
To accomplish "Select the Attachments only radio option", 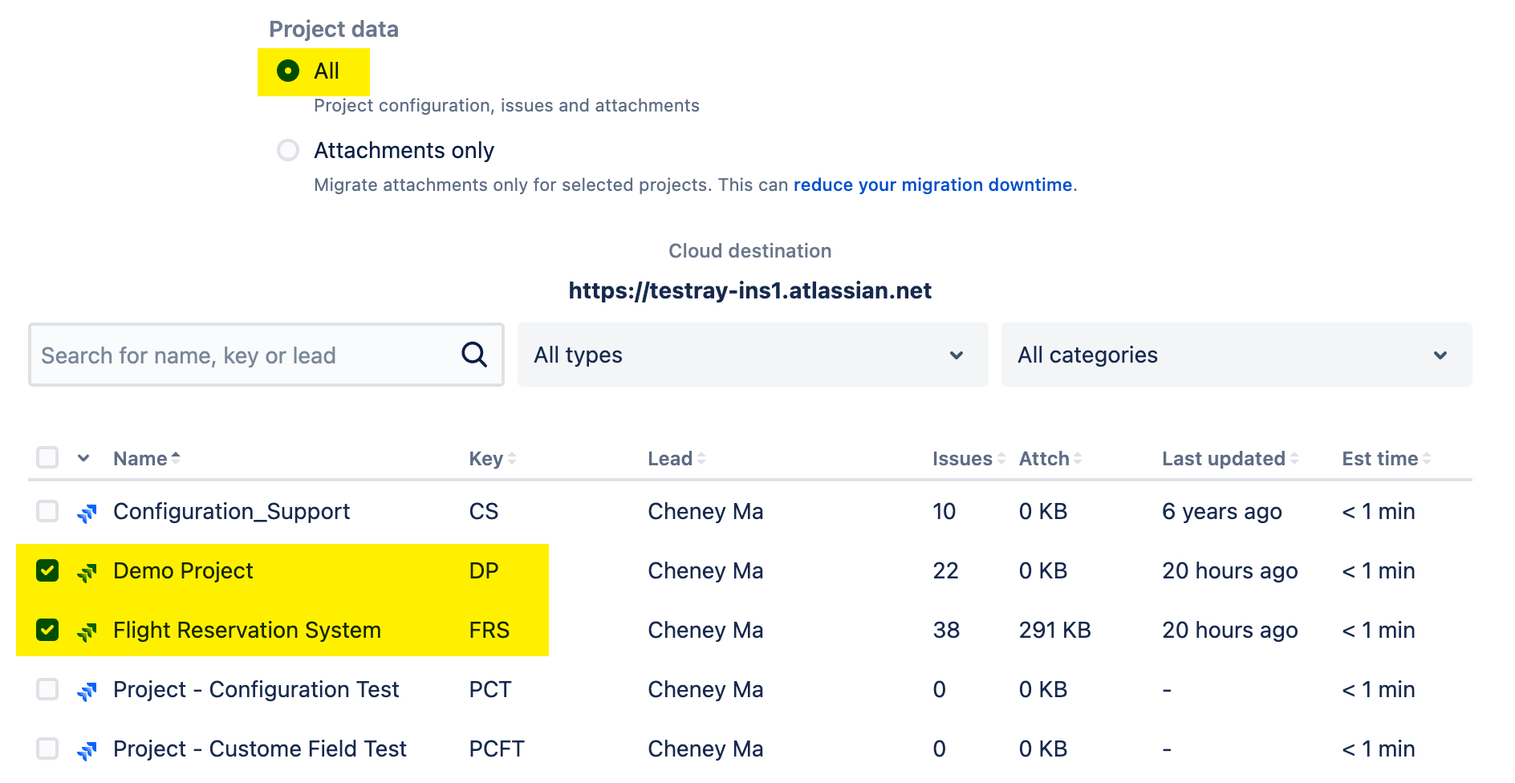I will click(x=288, y=150).
